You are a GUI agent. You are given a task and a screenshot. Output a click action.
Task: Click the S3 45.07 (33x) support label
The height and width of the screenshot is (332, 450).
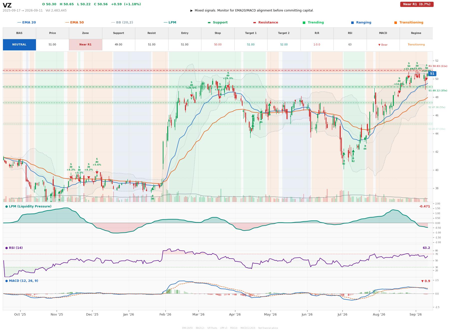pos(437,129)
